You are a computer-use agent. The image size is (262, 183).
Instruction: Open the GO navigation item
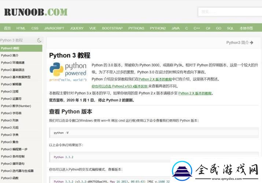click(218, 28)
